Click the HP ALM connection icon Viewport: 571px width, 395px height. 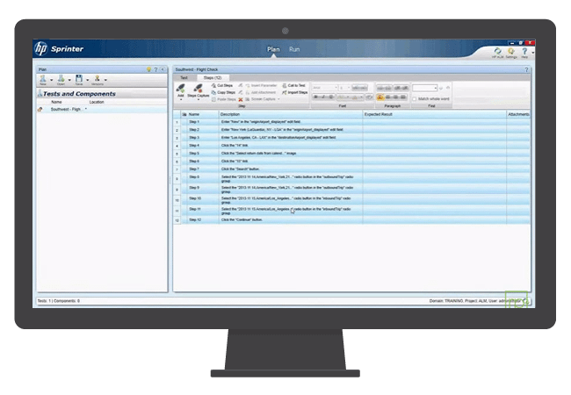(497, 51)
